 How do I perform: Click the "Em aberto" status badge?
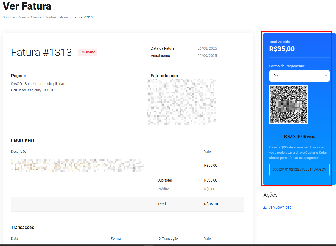87,52
